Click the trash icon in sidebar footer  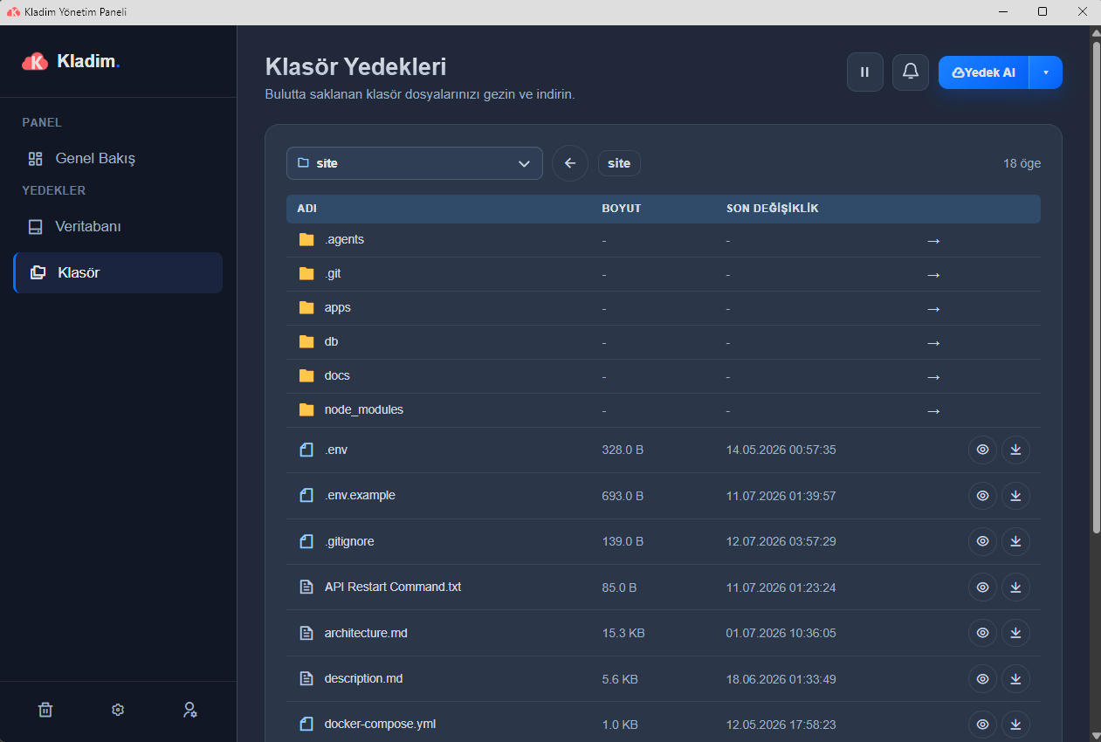[x=45, y=710]
